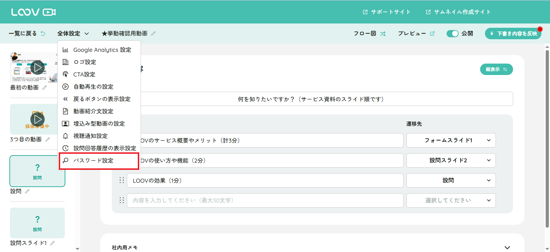Expand the 社内用メモ section
This screenshot has height=252, width=550.
(507, 248)
